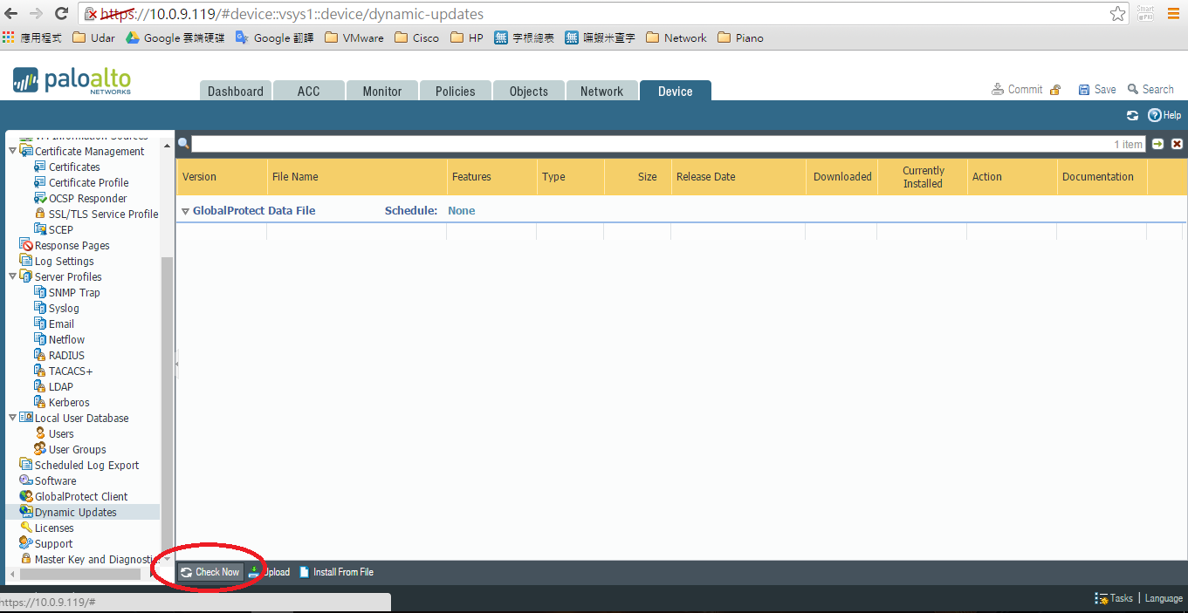Open Licenses in the sidebar
1188x613 pixels.
(54, 528)
